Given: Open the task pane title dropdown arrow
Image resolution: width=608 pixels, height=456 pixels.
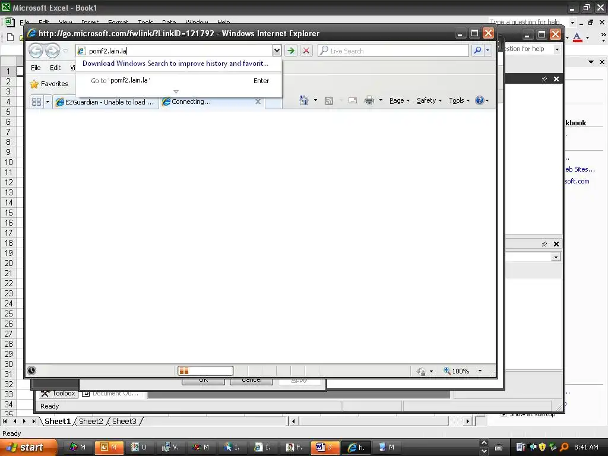Looking at the screenshot, I should [591, 62].
